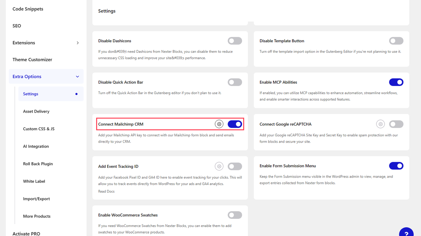Open More Products submenu
This screenshot has height=236, width=421.
tap(37, 216)
